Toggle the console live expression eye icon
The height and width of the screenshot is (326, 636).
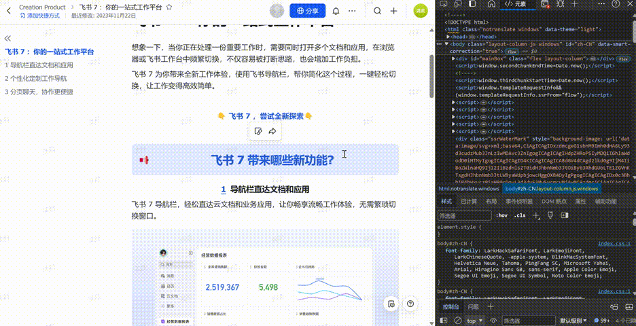(x=493, y=320)
